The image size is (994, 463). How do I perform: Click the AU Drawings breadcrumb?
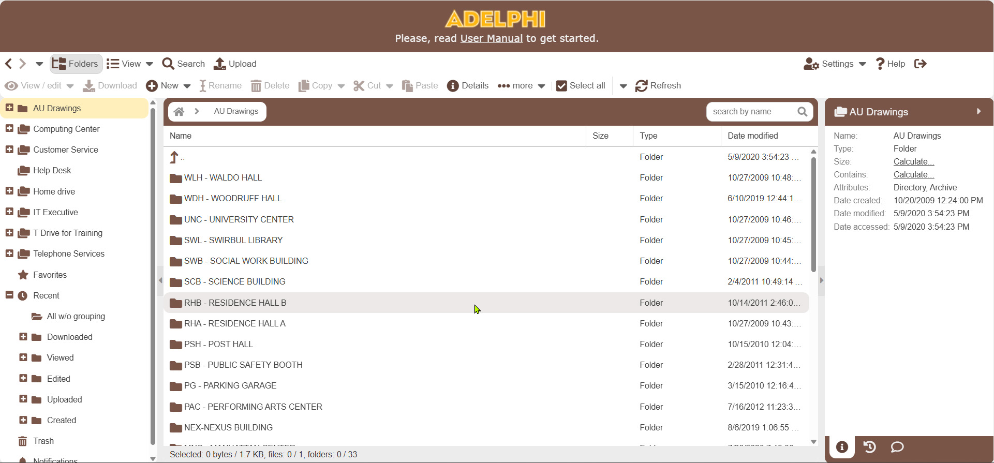[x=236, y=111]
